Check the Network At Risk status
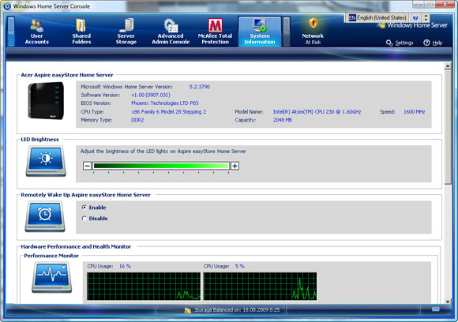This screenshot has height=322, width=458. coord(313,32)
